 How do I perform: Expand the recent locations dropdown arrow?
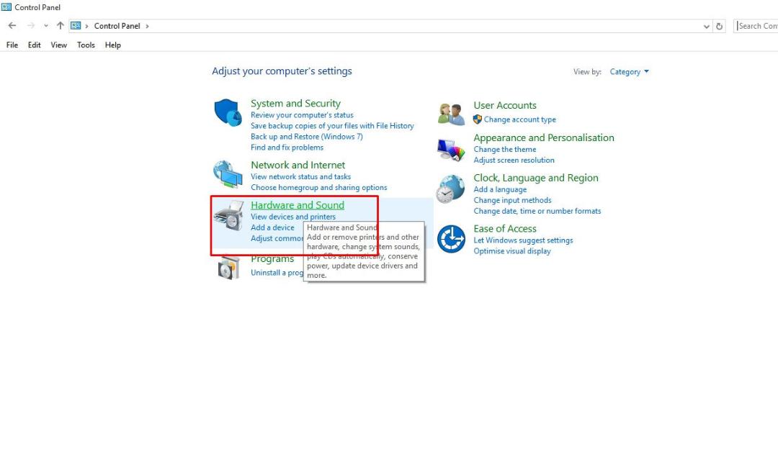pyautogui.click(x=46, y=26)
